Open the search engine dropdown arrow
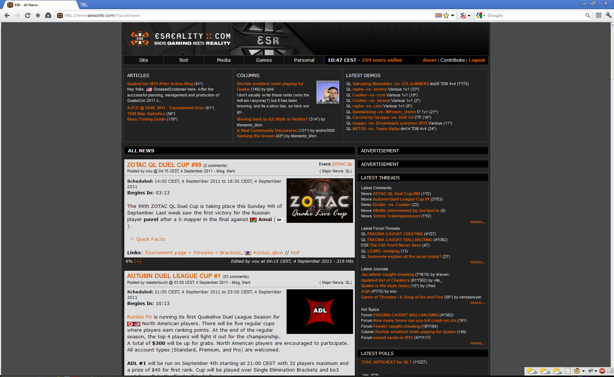 coord(484,15)
